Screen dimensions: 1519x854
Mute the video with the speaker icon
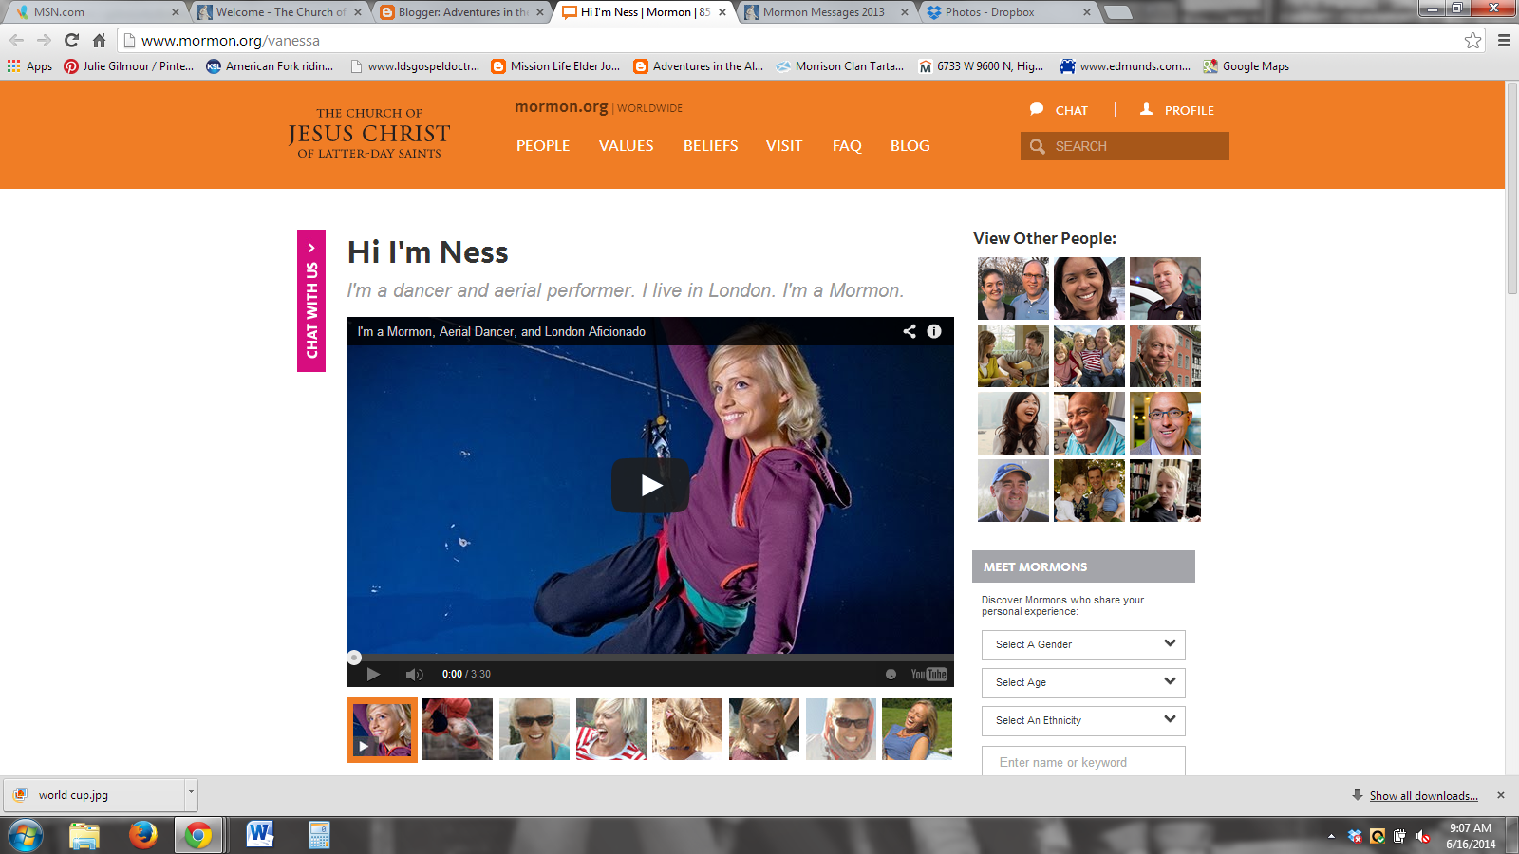click(414, 674)
